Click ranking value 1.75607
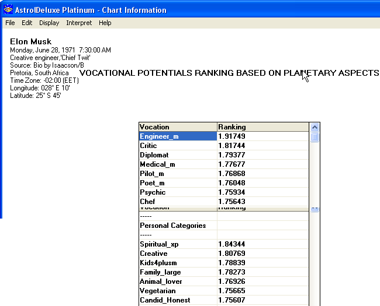 [x=232, y=300]
